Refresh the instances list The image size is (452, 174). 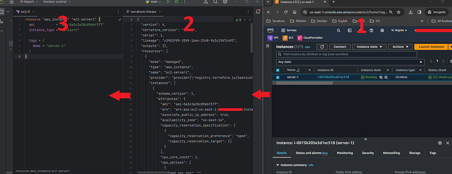click(322, 47)
